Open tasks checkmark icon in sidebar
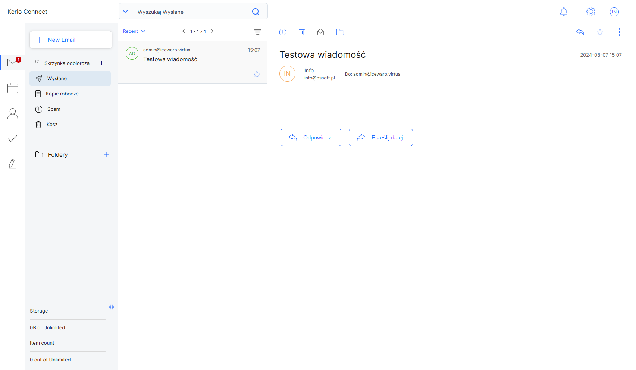This screenshot has width=636, height=370. pyautogui.click(x=13, y=139)
